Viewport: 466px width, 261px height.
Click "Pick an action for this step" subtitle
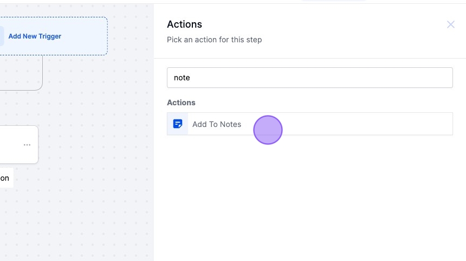[x=214, y=40]
